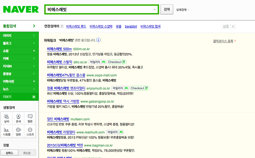
Task: Open related search bsrabbit
Action: [131, 26]
